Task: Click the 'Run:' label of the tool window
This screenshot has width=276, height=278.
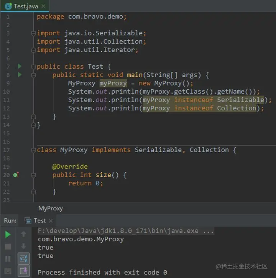Action: click(10, 220)
